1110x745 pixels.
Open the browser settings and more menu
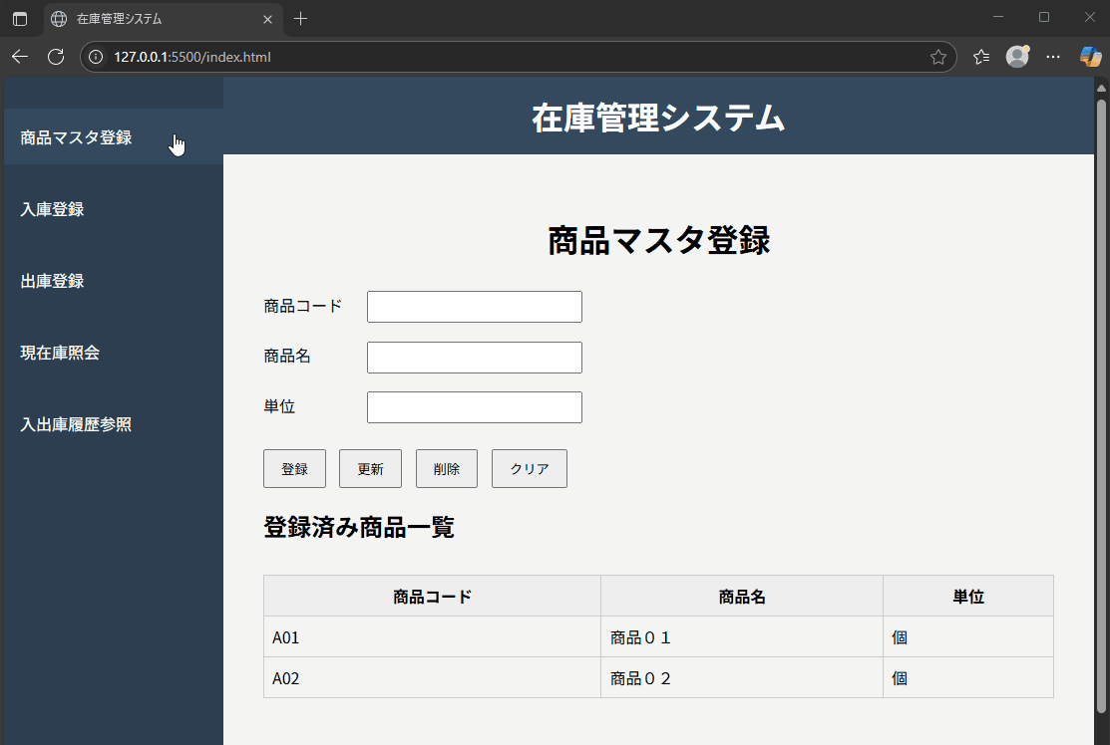point(1053,57)
